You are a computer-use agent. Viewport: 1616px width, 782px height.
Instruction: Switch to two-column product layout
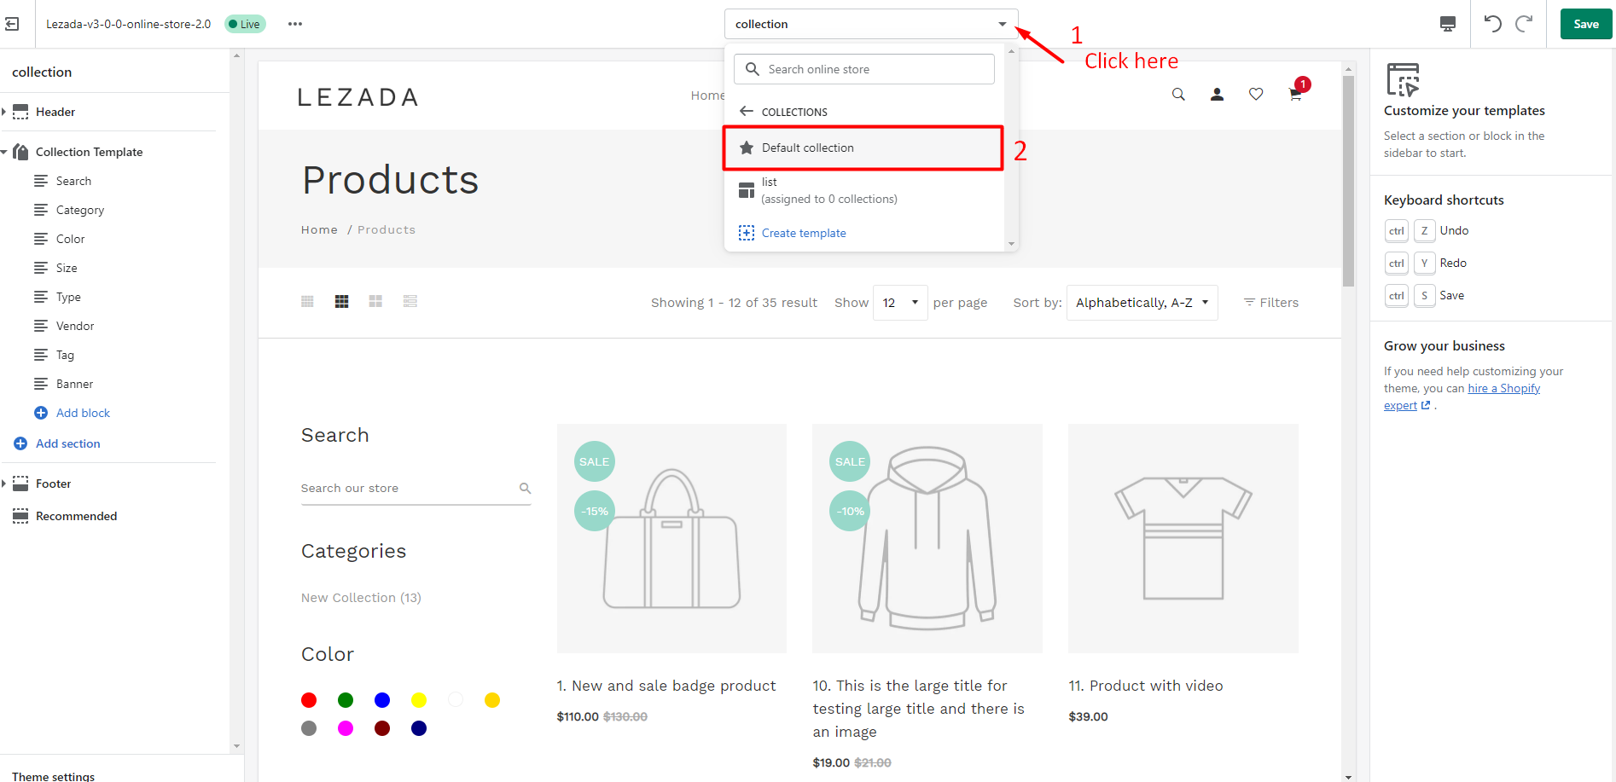[x=375, y=301]
